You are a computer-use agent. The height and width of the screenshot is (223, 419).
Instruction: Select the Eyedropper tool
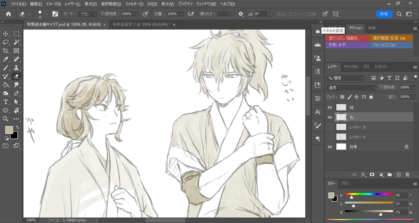(x=6, y=59)
